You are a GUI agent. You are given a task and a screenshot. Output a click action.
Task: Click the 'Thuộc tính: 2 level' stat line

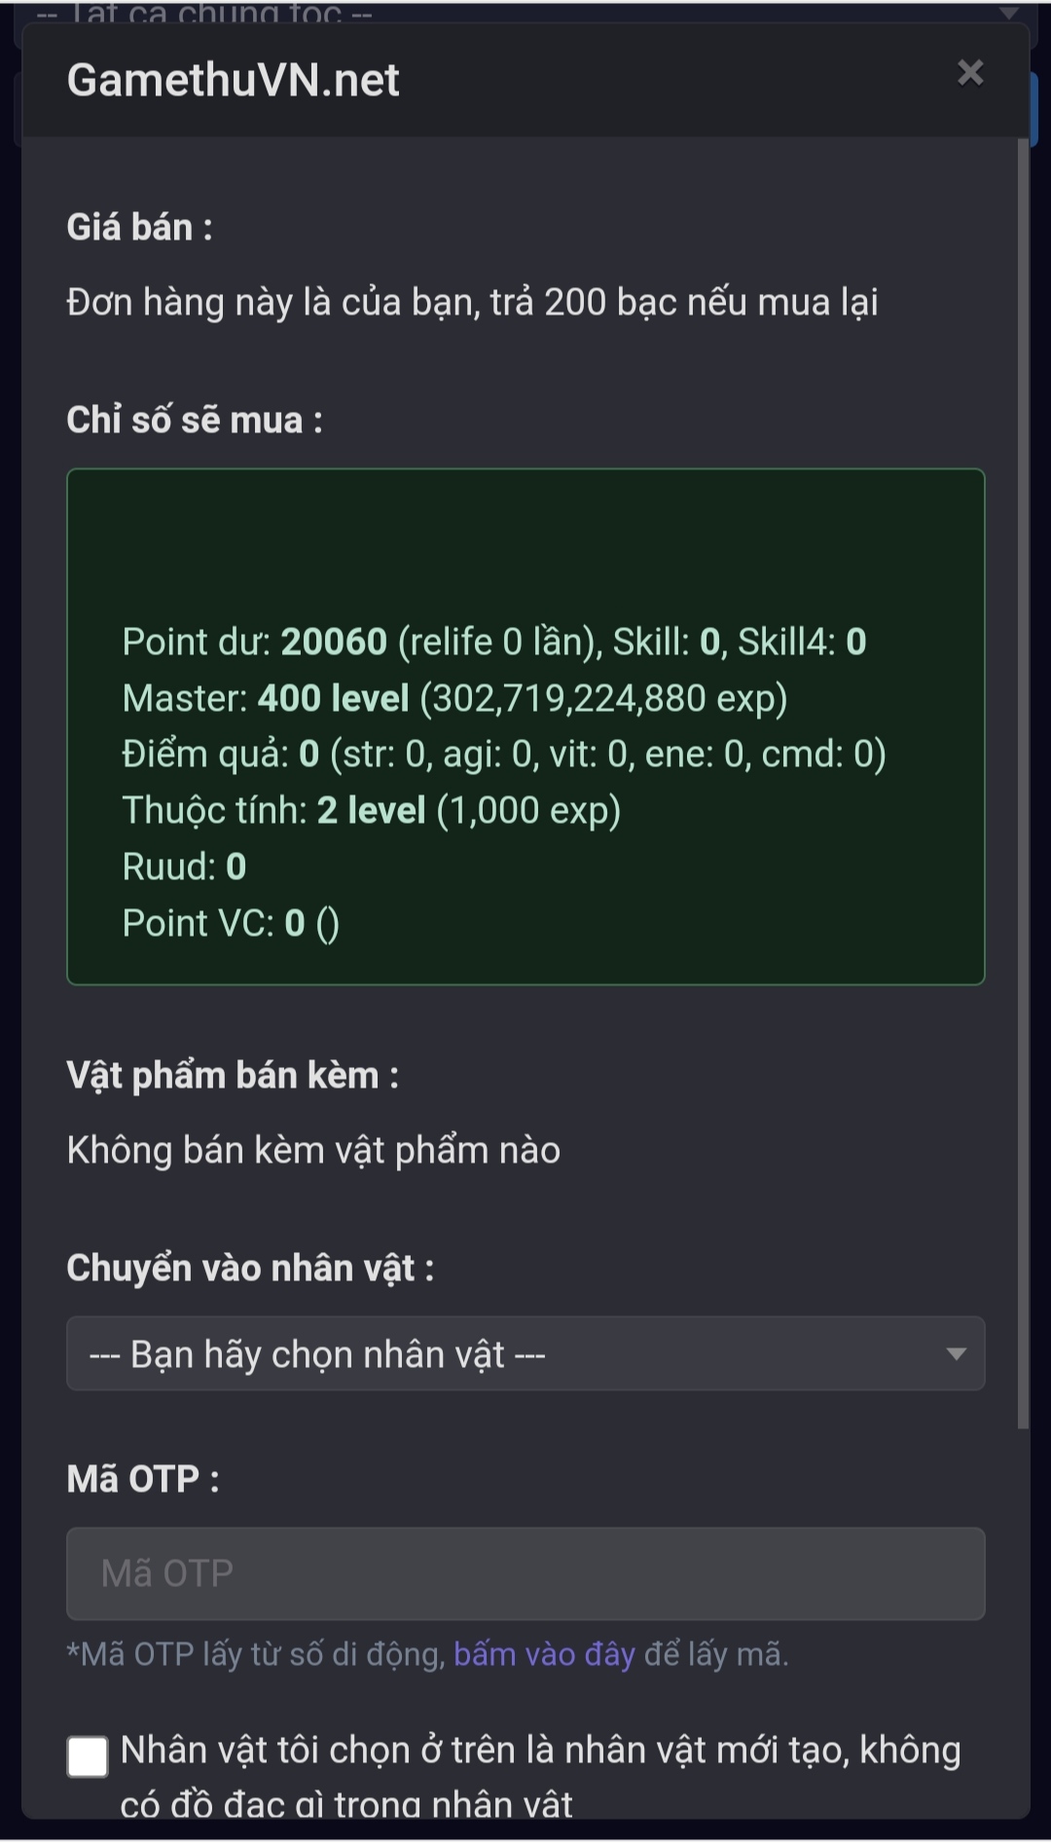pyautogui.click(x=371, y=811)
